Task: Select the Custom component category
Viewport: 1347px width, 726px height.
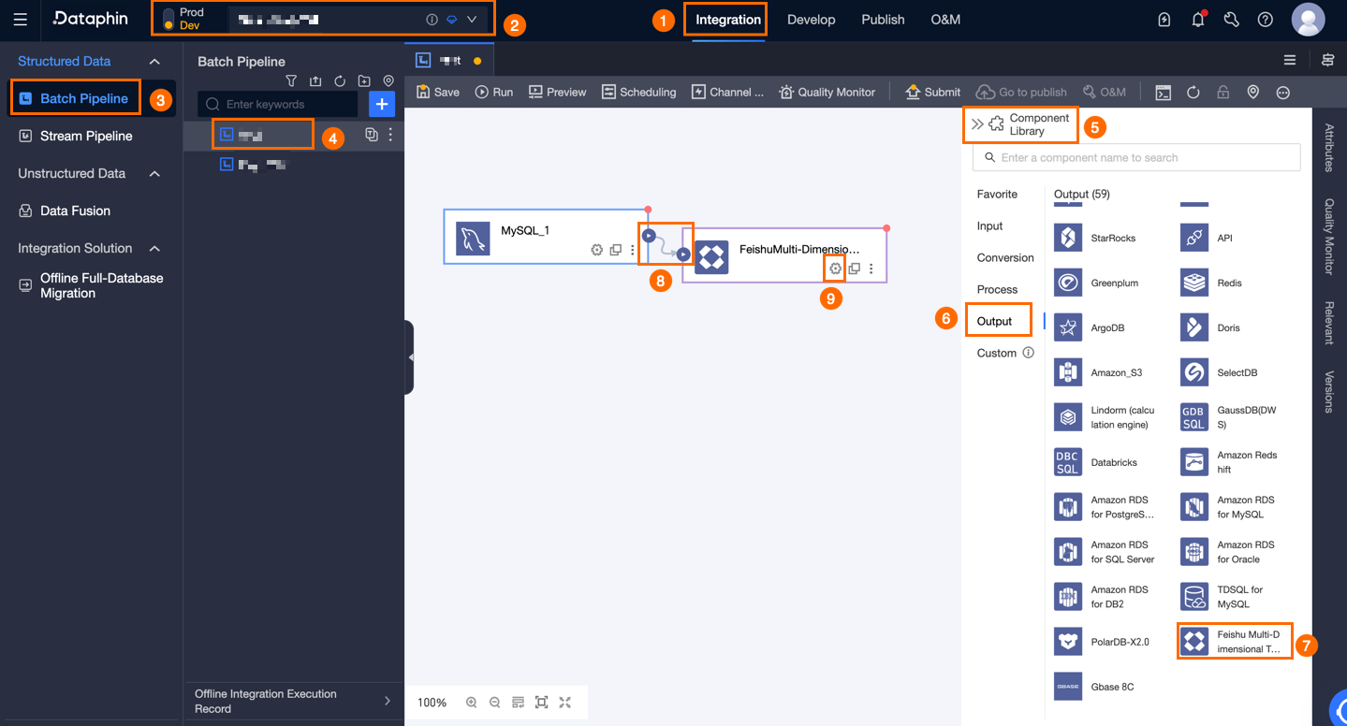Action: point(997,353)
